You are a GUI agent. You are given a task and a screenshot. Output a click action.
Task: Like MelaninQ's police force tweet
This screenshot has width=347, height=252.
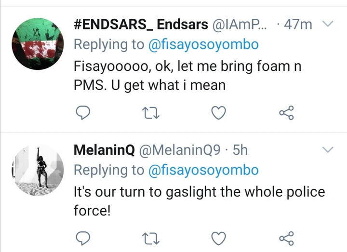(219, 238)
